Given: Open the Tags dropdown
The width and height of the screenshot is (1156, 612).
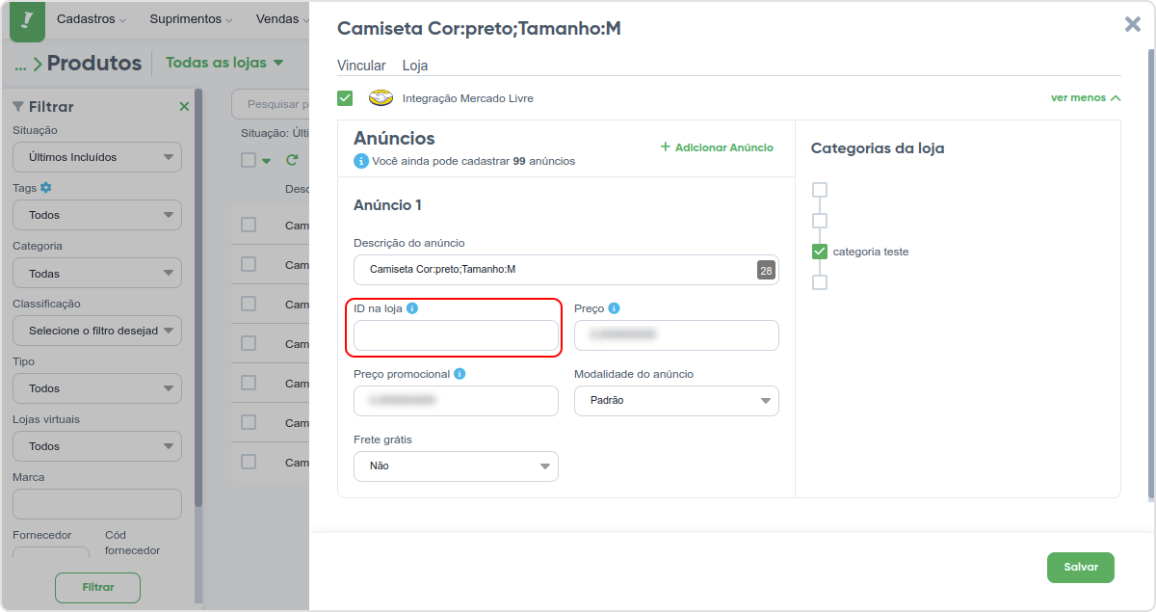Looking at the screenshot, I should pyautogui.click(x=97, y=215).
